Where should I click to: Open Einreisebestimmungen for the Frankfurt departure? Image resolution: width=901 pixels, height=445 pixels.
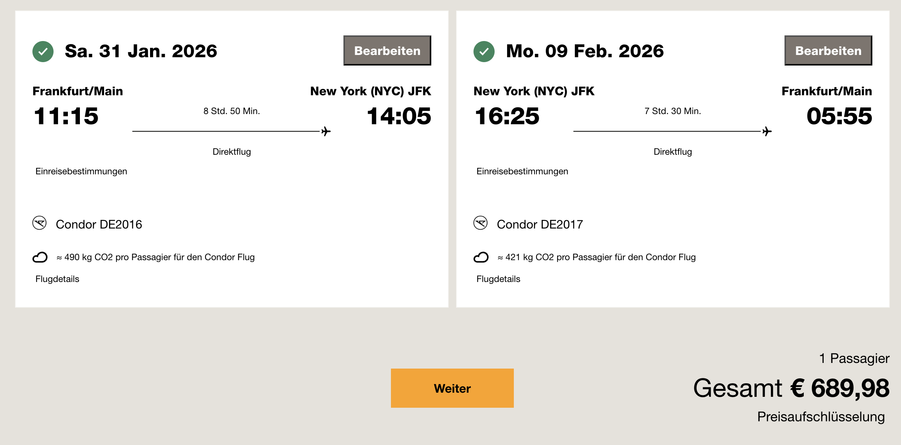(x=81, y=171)
